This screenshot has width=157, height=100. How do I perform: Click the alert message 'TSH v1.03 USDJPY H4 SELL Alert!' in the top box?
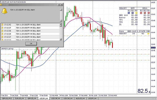tap(22, 10)
